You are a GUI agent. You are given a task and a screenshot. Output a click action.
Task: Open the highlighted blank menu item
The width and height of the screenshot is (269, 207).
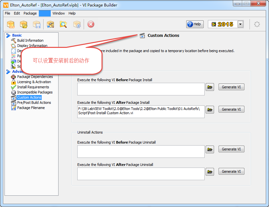tap(45, 13)
